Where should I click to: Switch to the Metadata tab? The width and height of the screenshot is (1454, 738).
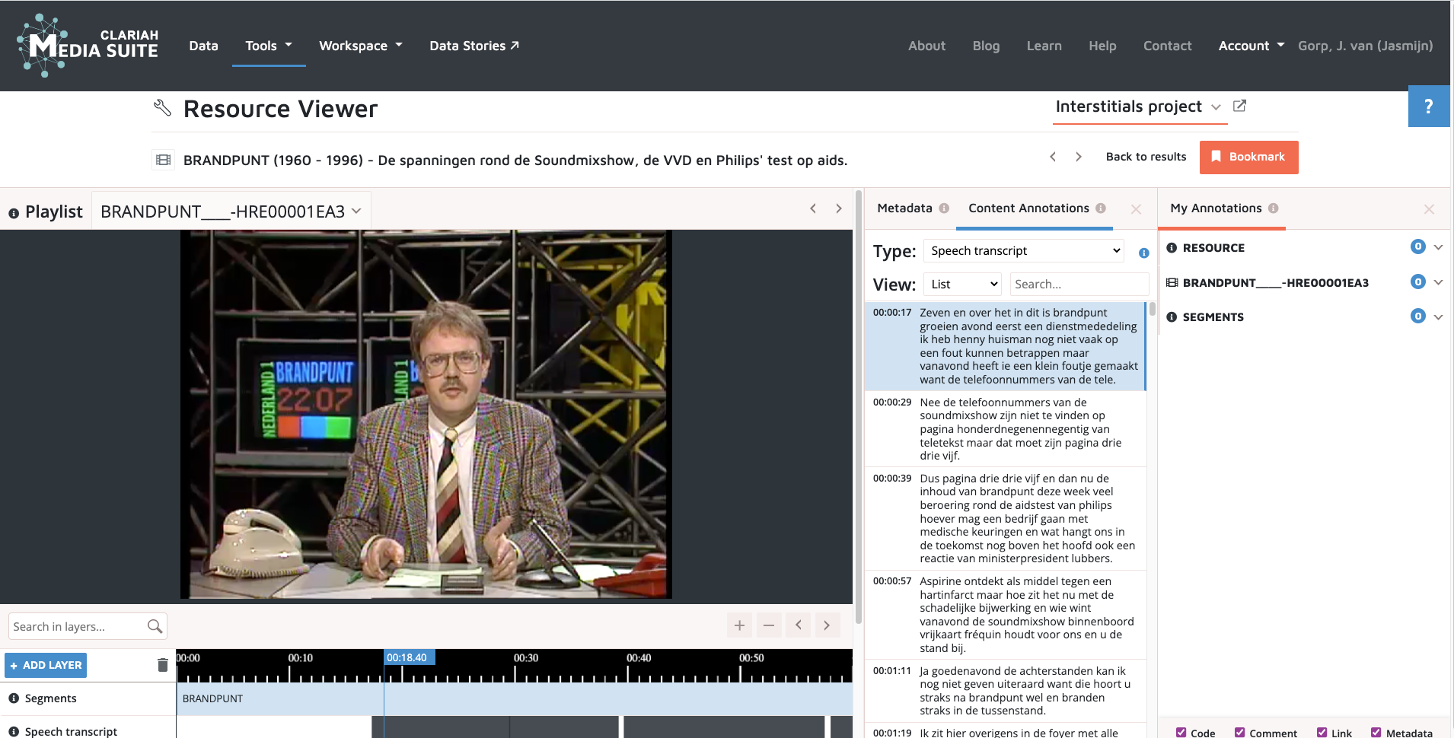(x=904, y=208)
